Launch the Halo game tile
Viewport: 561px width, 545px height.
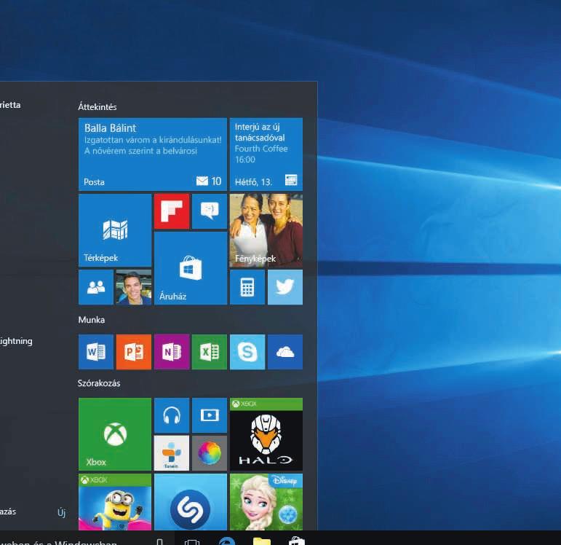pos(266,434)
